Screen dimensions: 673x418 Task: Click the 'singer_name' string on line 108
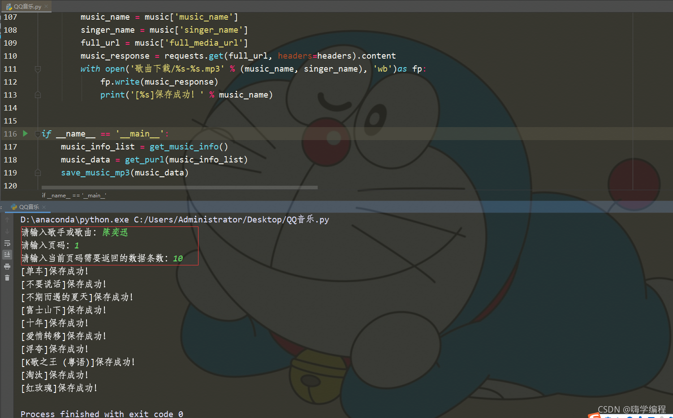211,30
